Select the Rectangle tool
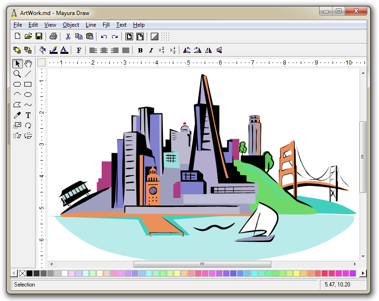 (x=28, y=84)
